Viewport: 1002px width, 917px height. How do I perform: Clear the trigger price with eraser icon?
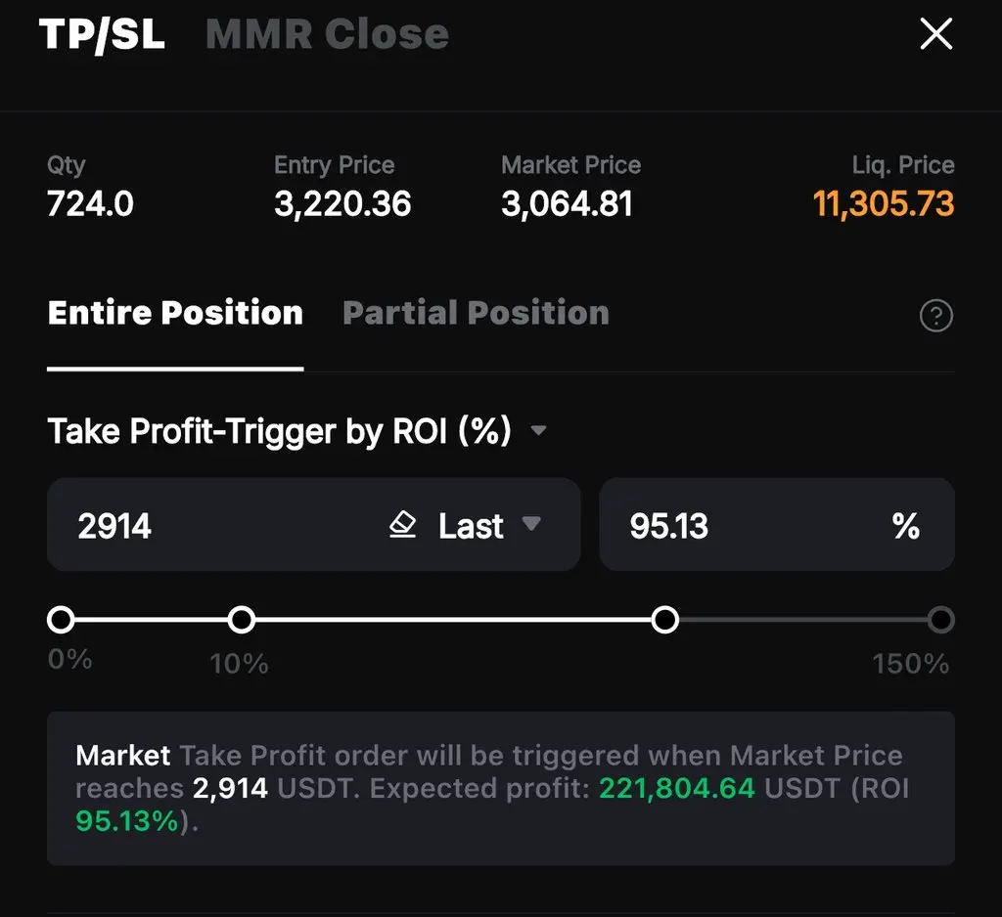pyautogui.click(x=402, y=526)
